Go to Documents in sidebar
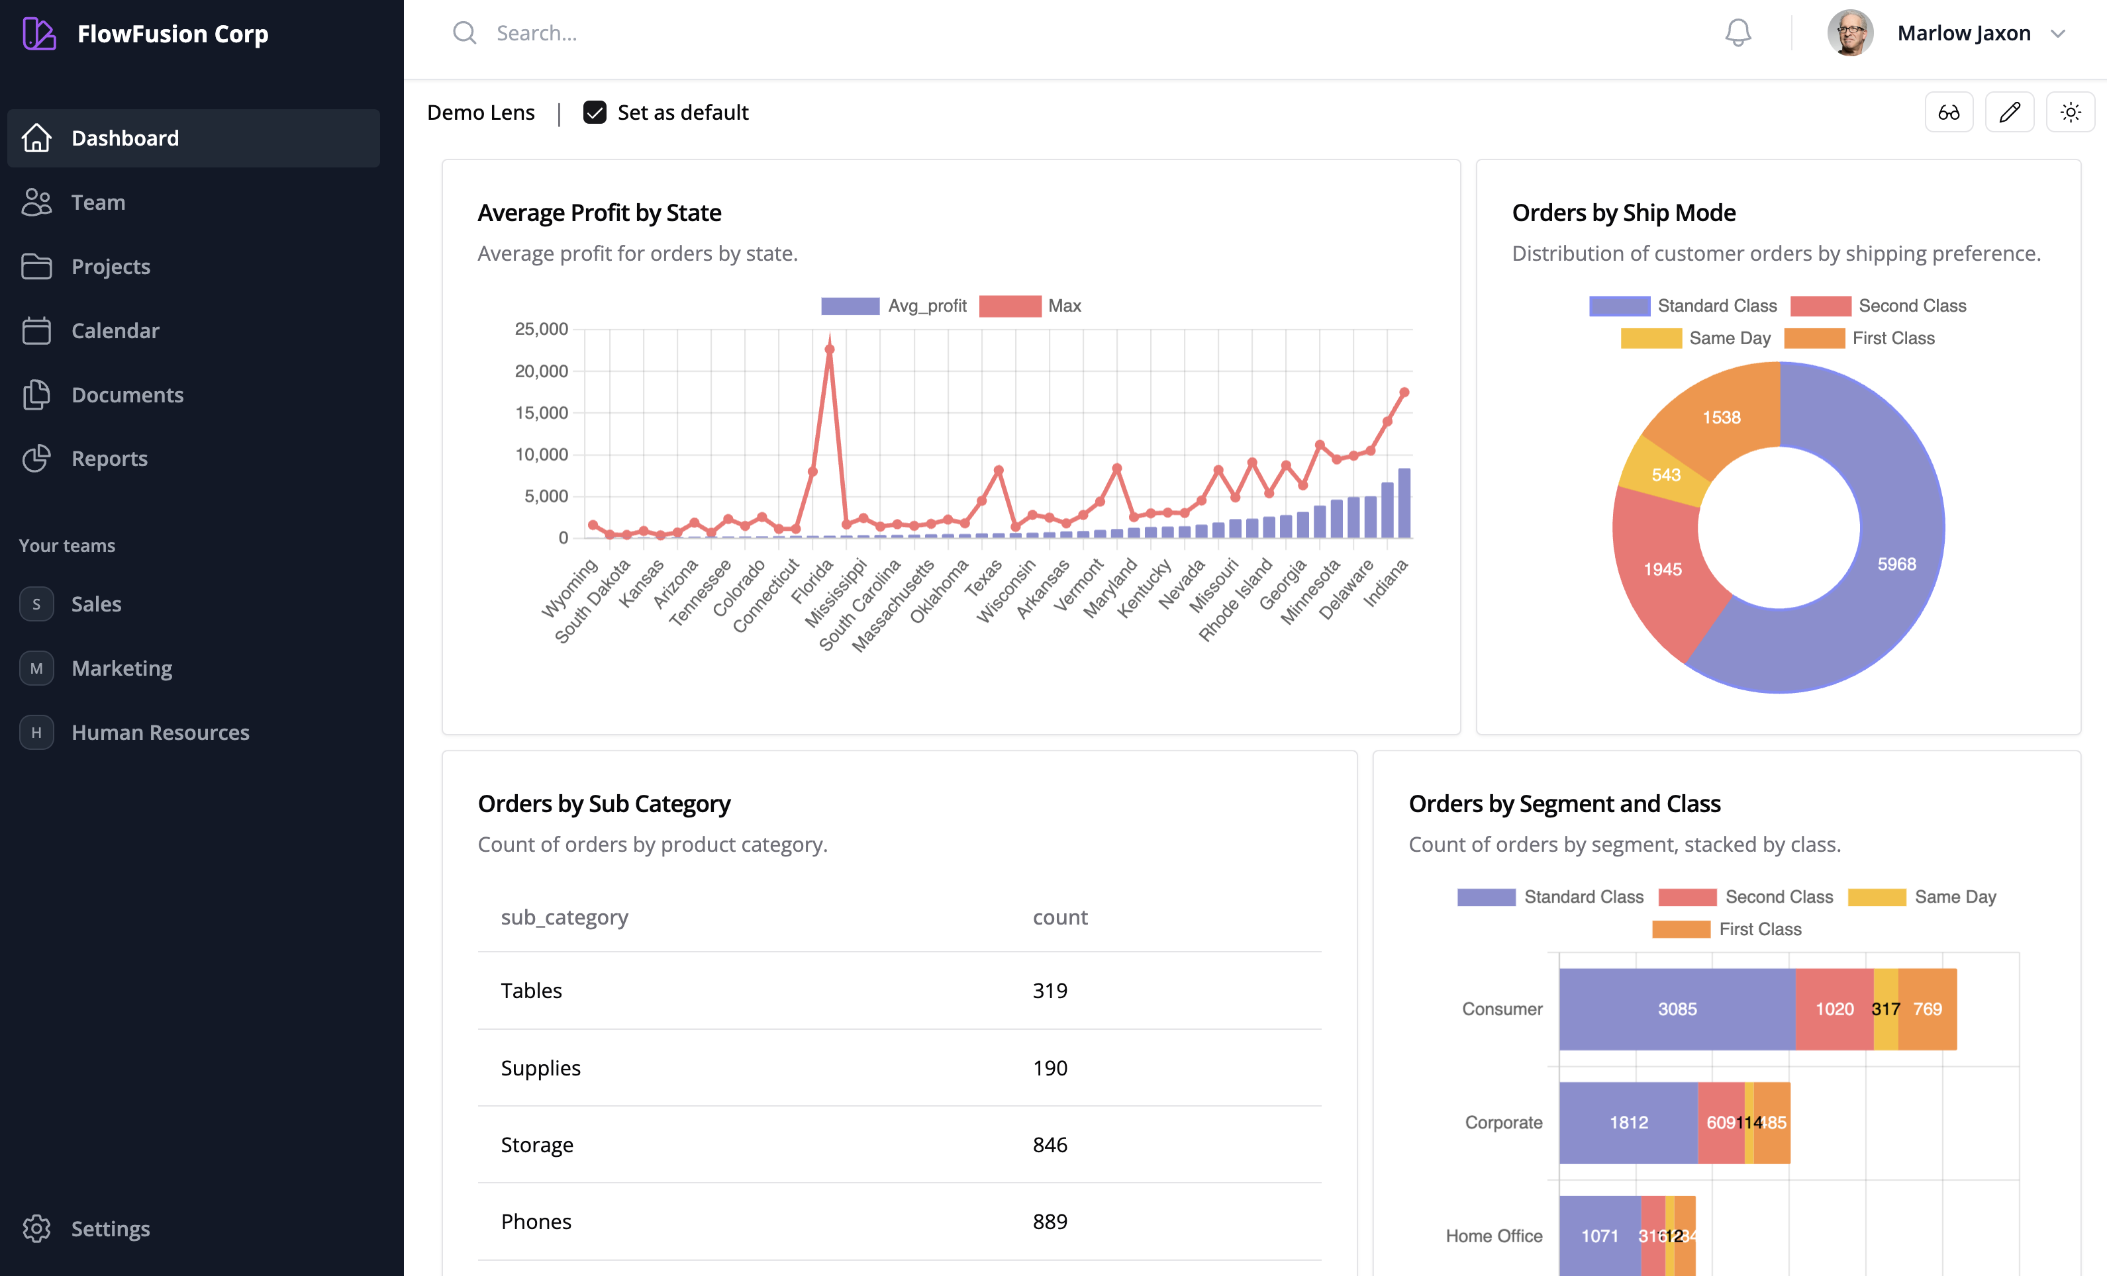 click(x=127, y=395)
